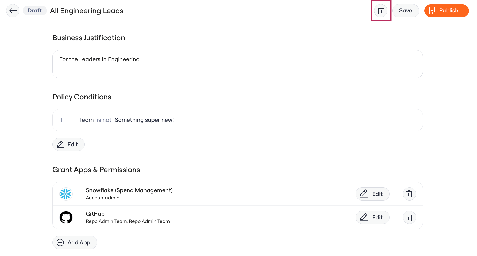Click the pencil icon under Policy Conditions
477x256 pixels.
60,144
